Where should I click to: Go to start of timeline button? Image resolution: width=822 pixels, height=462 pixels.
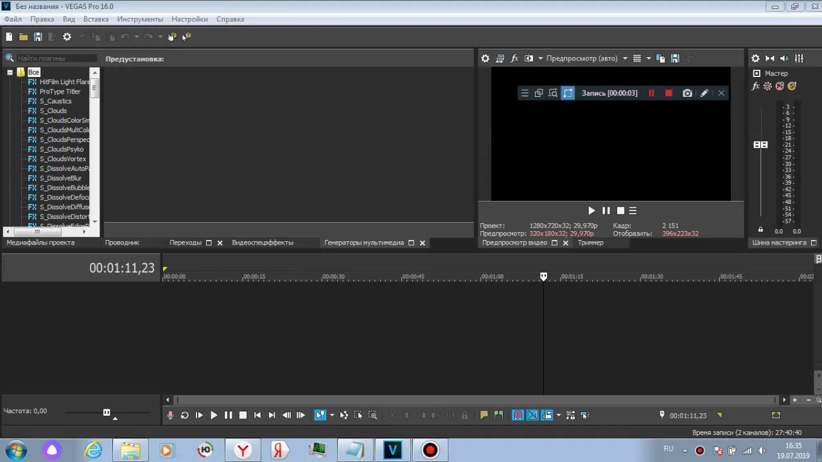(258, 415)
